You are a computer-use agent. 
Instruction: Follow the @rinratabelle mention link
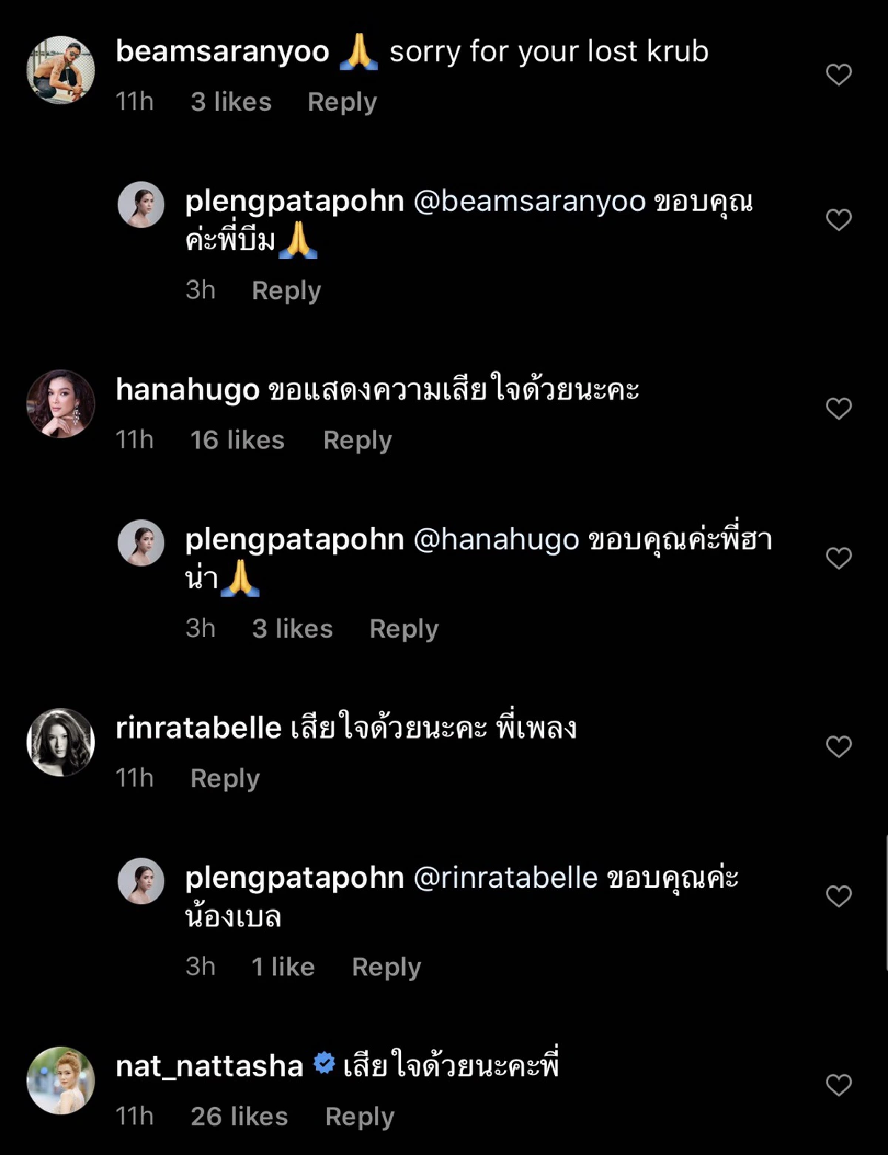(x=505, y=878)
